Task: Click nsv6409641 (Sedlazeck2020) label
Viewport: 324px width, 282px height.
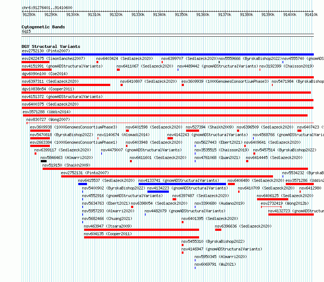Action: [272, 142]
